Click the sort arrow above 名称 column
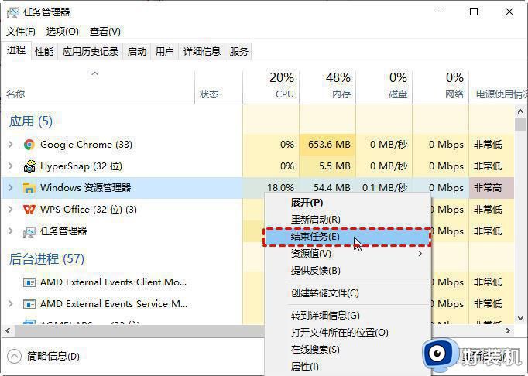The image size is (528, 376). tap(95, 73)
